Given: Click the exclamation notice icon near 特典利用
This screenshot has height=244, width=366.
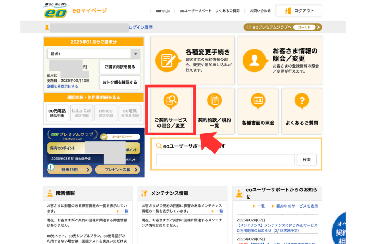Looking at the screenshot, I should point(51,167).
